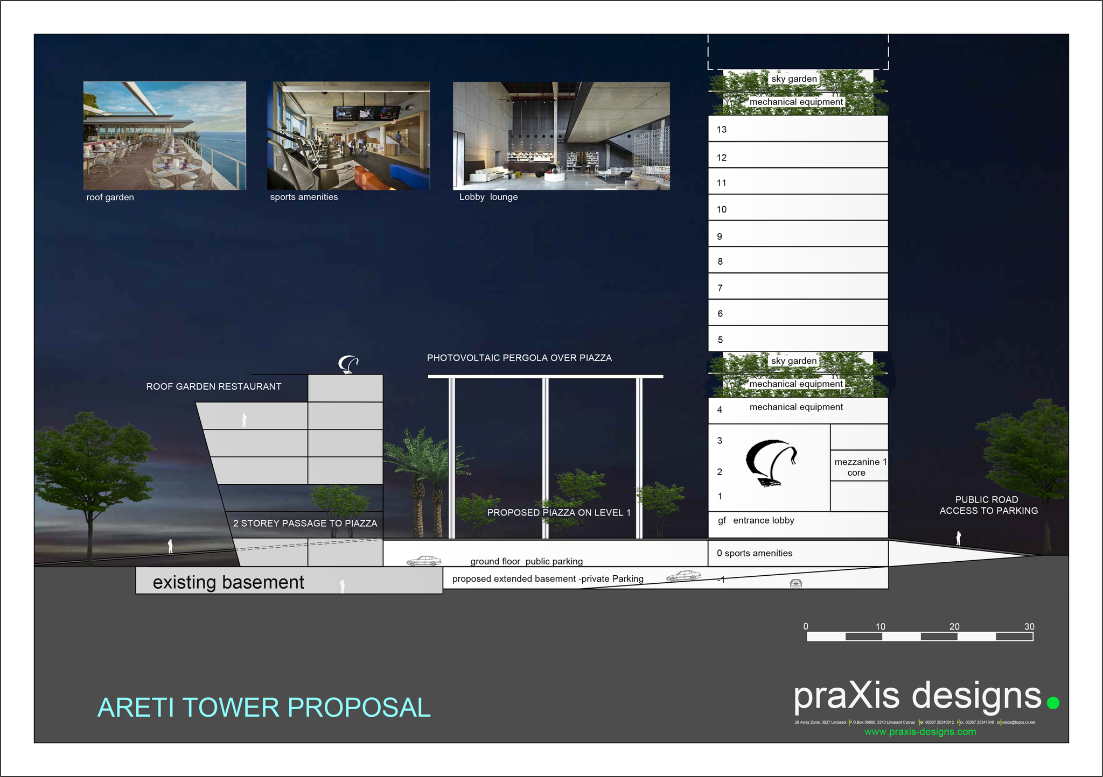Open the www.praxis-designs.com link
Viewport: 1103px width, 777px height.
[x=920, y=732]
